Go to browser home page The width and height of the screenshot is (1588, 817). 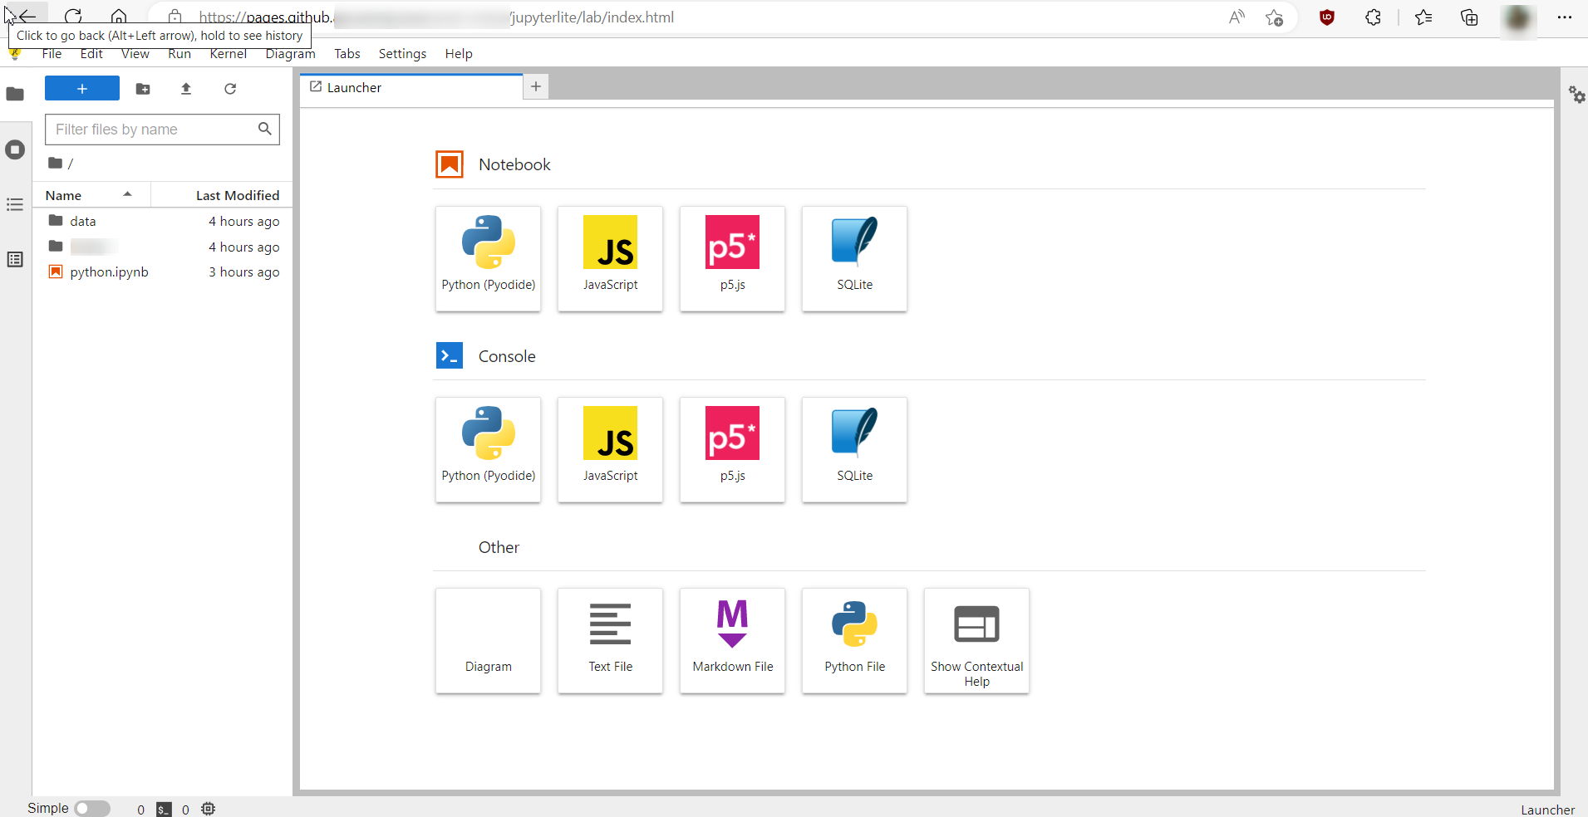click(x=119, y=17)
